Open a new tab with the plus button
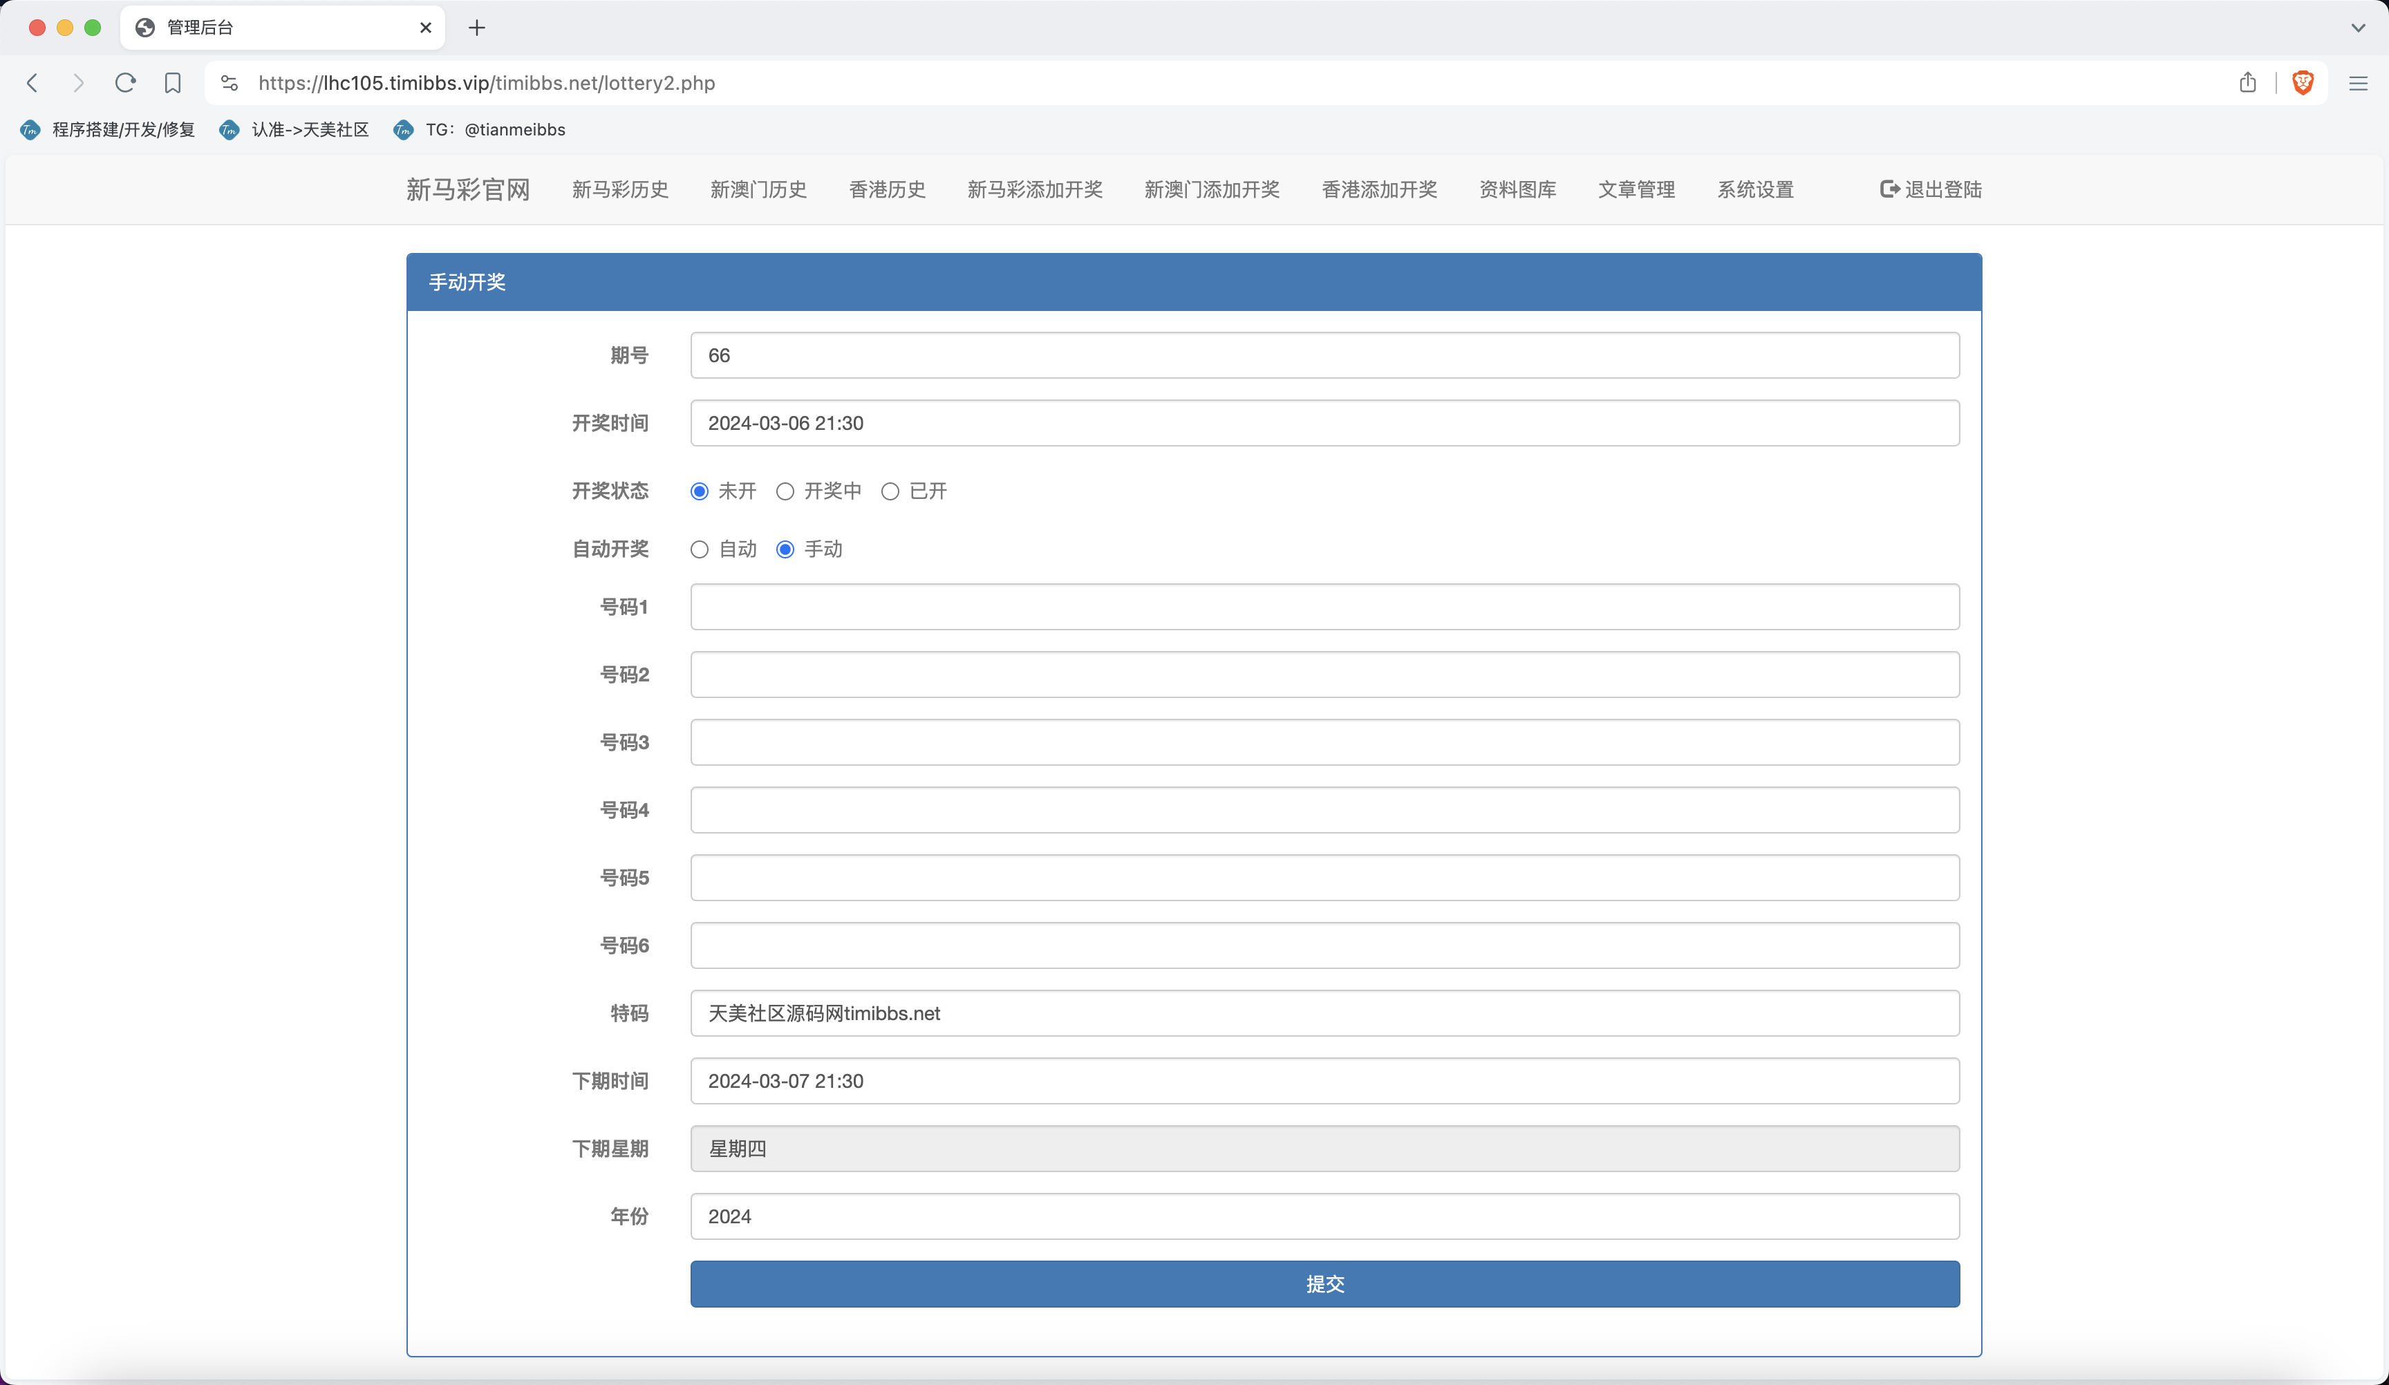 [x=477, y=28]
